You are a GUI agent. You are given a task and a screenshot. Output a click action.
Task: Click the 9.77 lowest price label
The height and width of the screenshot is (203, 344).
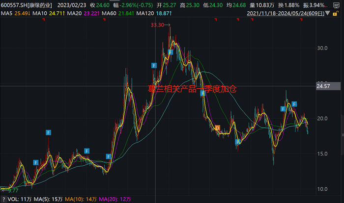click(x=13, y=191)
